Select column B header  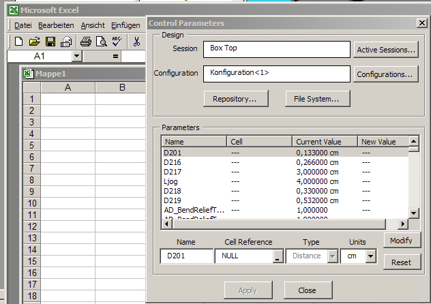121,87
